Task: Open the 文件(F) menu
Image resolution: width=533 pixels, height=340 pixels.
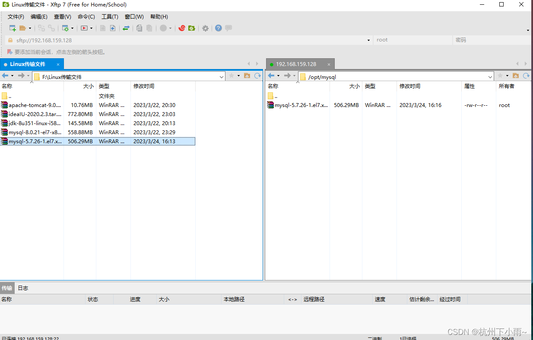Action: [x=16, y=17]
